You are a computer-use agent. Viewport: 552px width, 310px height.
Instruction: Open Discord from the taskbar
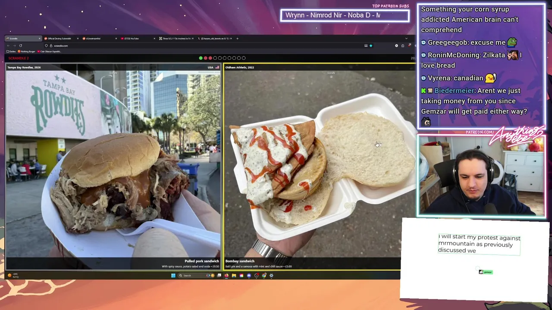[x=249, y=276]
